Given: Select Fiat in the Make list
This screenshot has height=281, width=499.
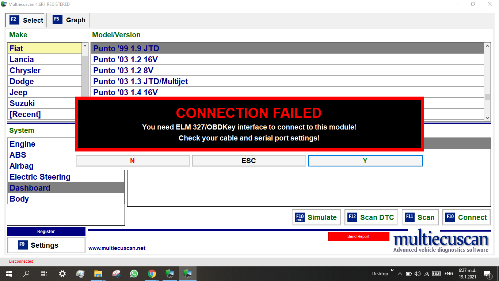Looking at the screenshot, I should point(45,48).
